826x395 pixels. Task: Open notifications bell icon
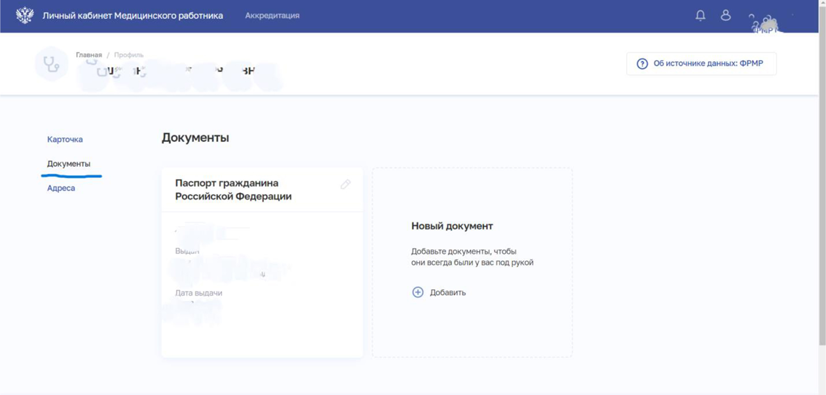point(700,15)
